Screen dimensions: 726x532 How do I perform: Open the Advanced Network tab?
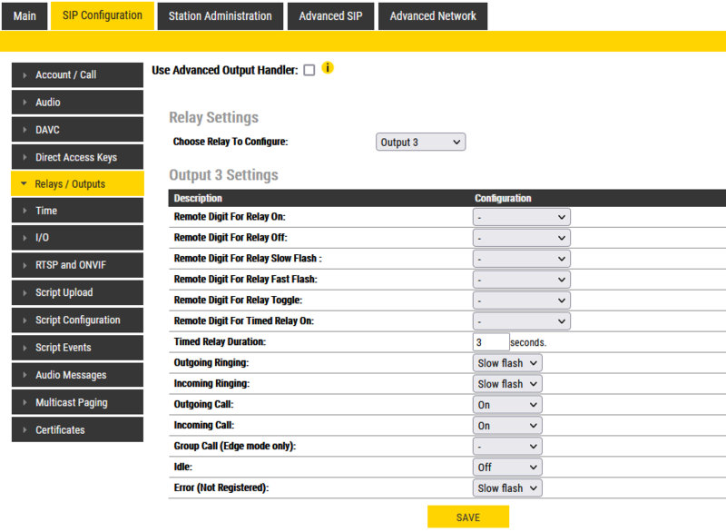click(x=433, y=15)
